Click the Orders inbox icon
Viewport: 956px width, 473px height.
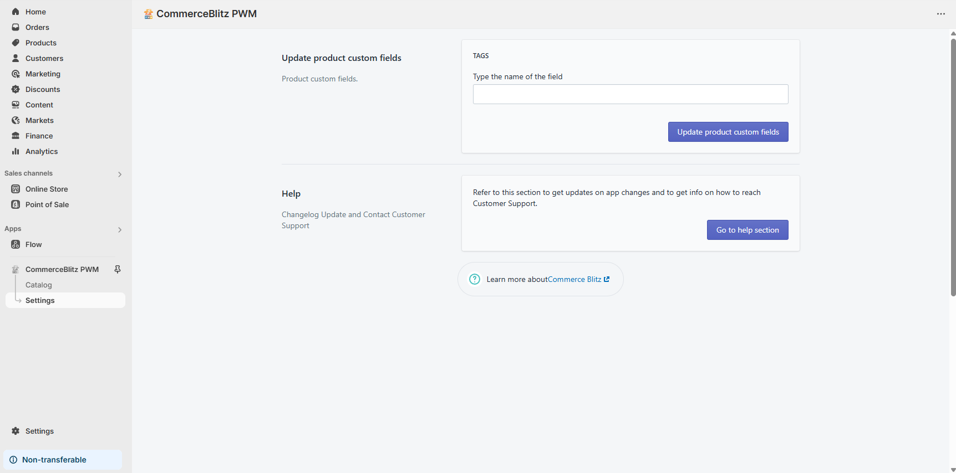click(16, 27)
